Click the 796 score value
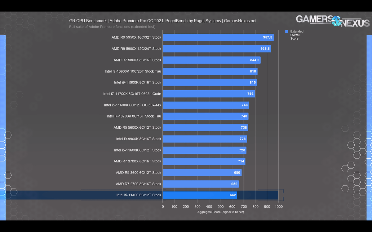 point(250,94)
